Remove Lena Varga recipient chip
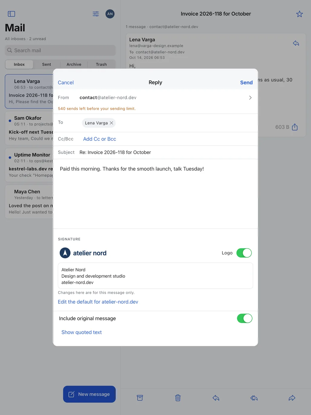 click(x=112, y=123)
